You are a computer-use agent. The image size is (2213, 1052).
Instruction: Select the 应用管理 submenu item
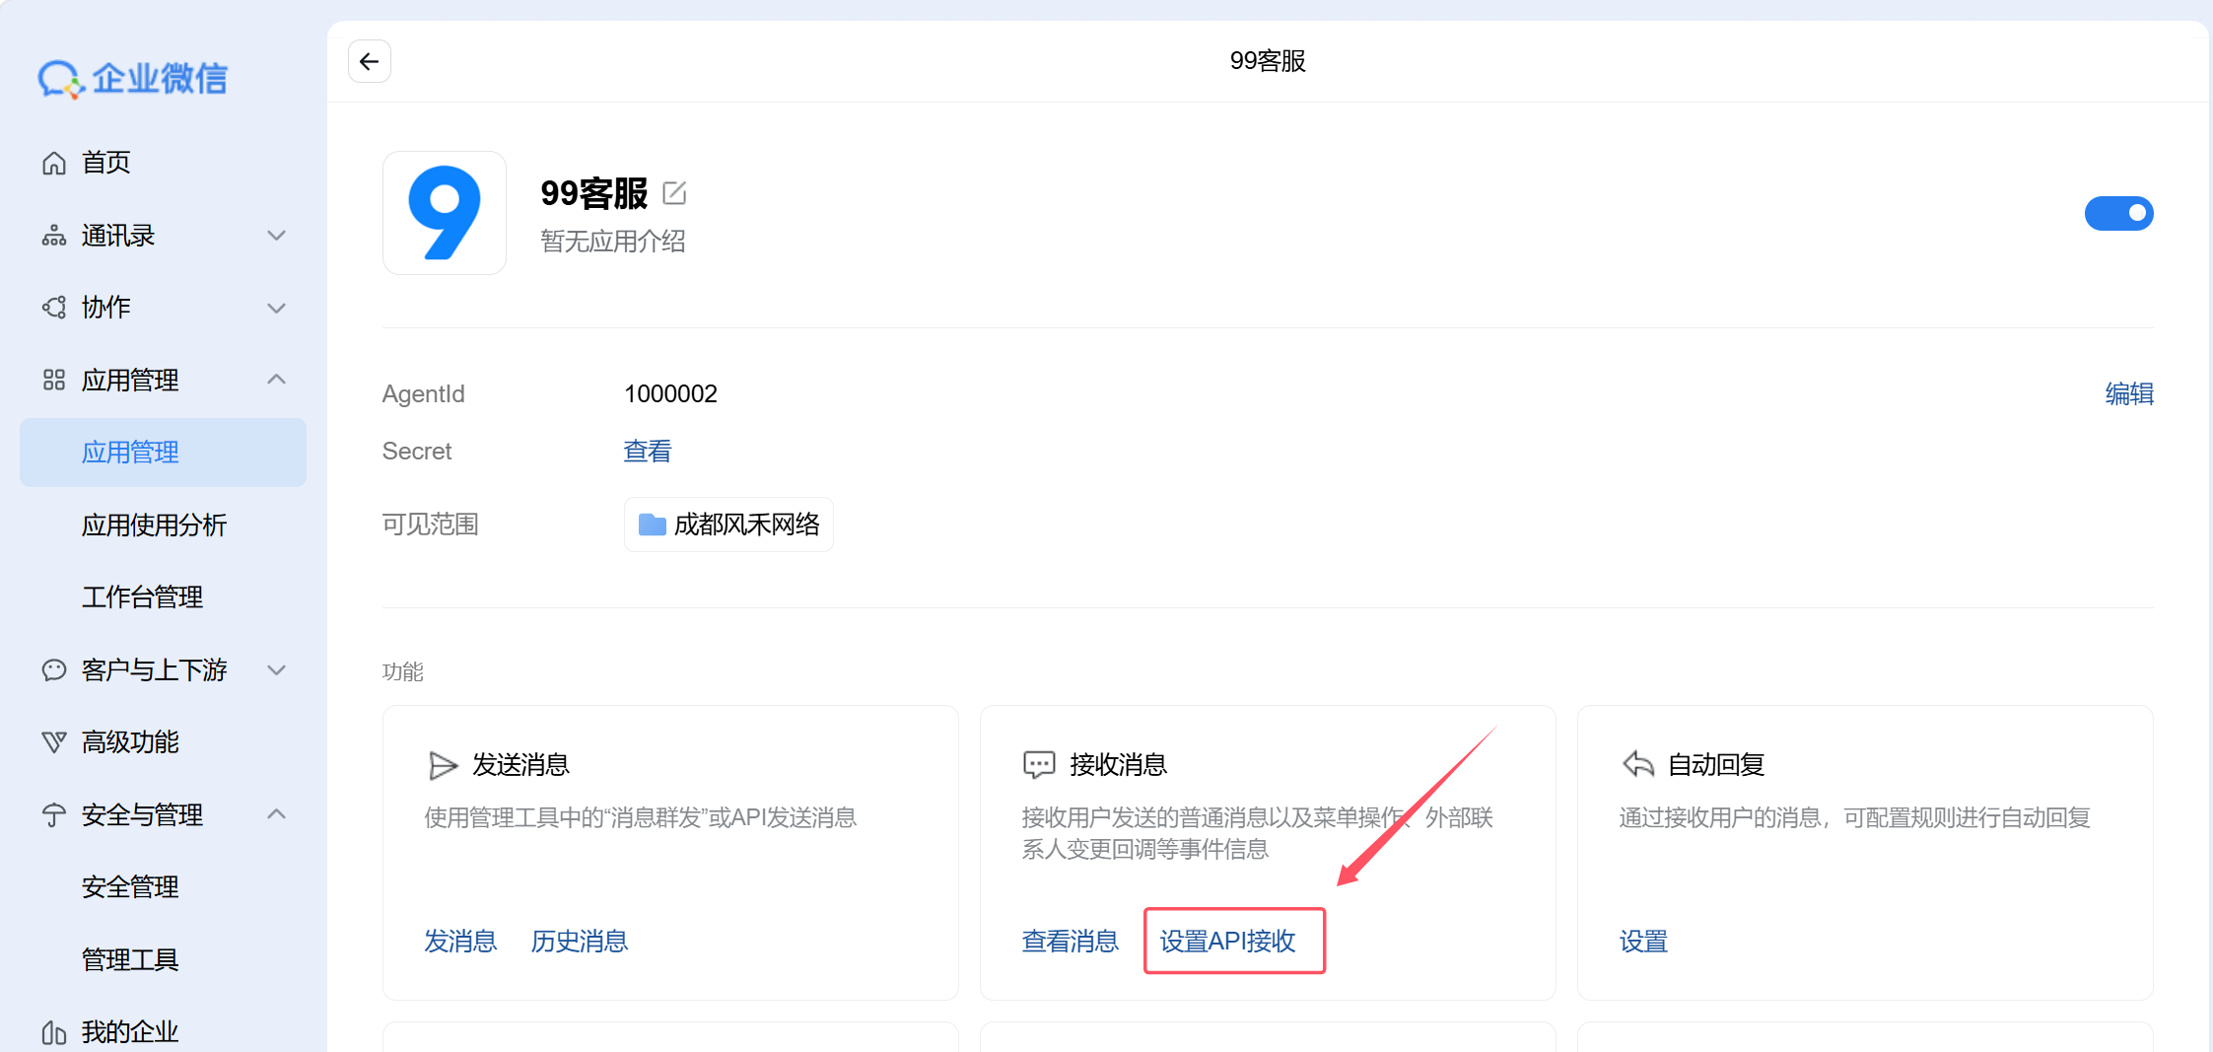point(164,453)
